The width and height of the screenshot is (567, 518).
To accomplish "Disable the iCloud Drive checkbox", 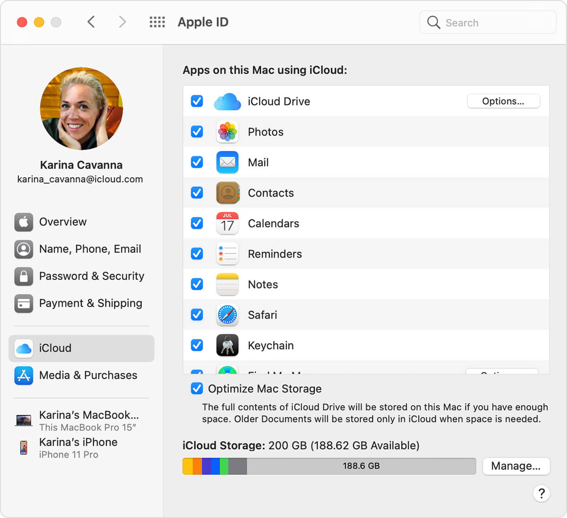I will point(197,101).
